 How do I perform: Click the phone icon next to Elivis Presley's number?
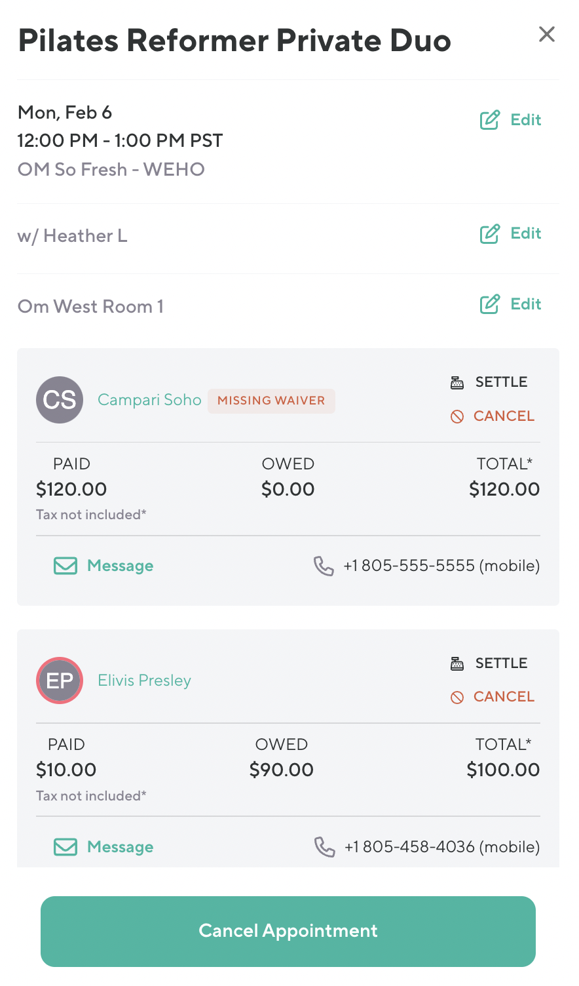coord(324,847)
